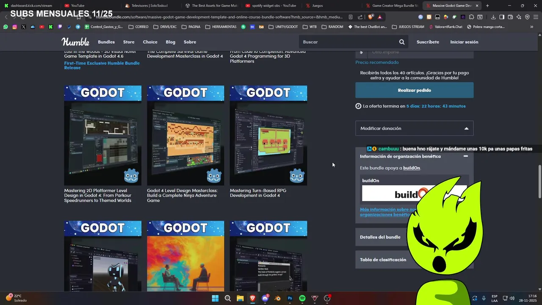This screenshot has height=305, width=542.
Task: Toggle the browser sidebar panel icon
Action: [x=502, y=17]
